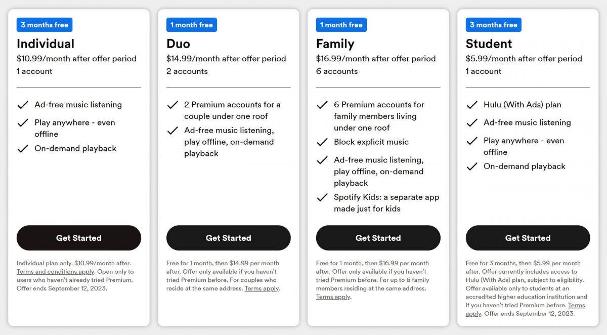Viewport: 607px width, 335px height.
Task: Open the Terms apply link under Duo
Action: (x=262, y=288)
